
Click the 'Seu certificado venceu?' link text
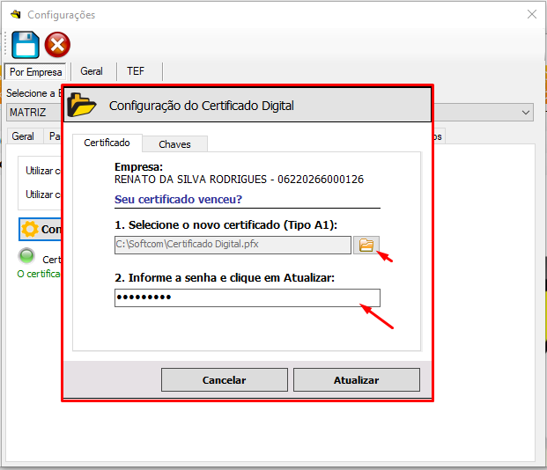(x=178, y=200)
